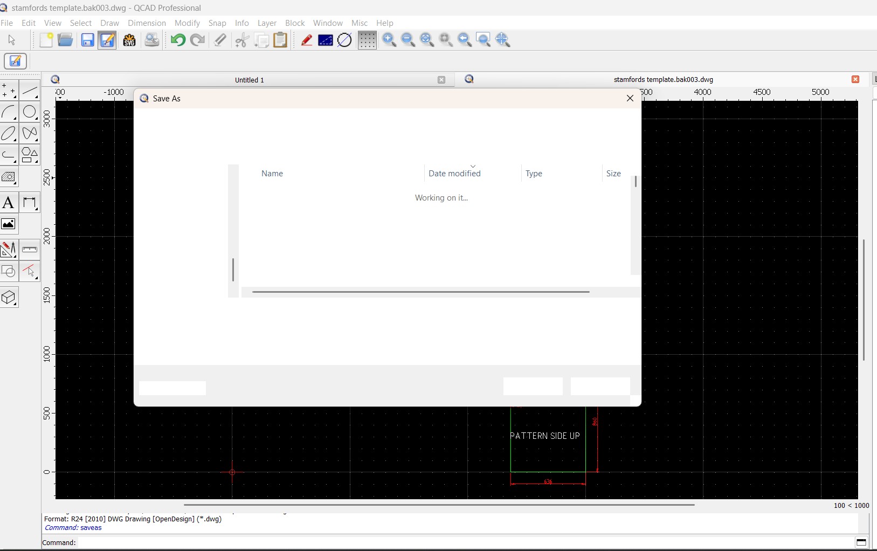
Task: Toggle the grid display
Action: point(368,40)
